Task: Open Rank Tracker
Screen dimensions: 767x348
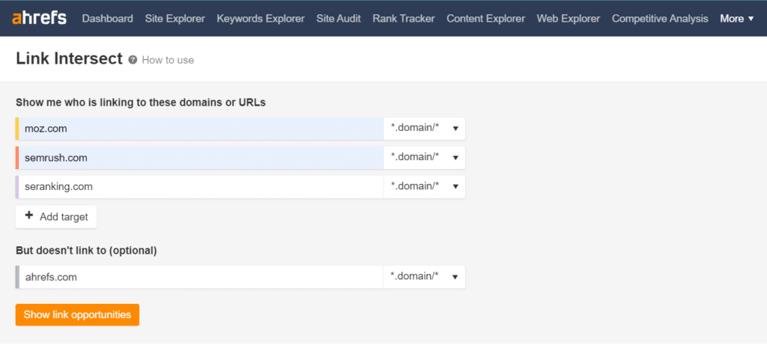Action: coord(404,19)
